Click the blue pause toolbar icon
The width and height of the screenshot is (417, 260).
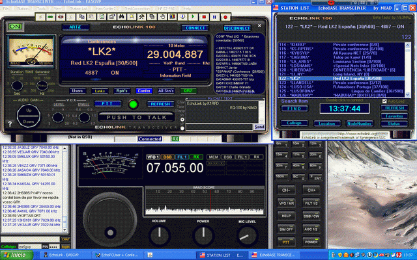(214, 18)
